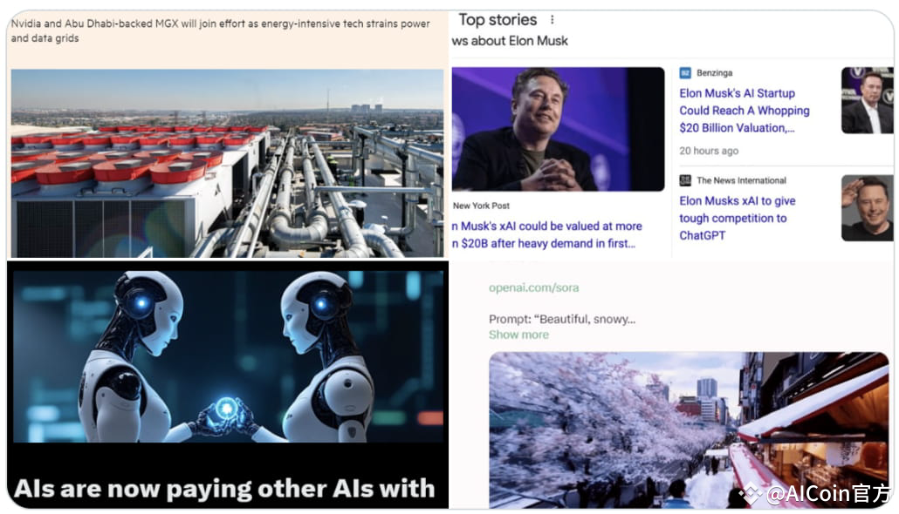The width and height of the screenshot is (899, 514).
Task: Open the two robots holding orb image
Action: point(228,356)
